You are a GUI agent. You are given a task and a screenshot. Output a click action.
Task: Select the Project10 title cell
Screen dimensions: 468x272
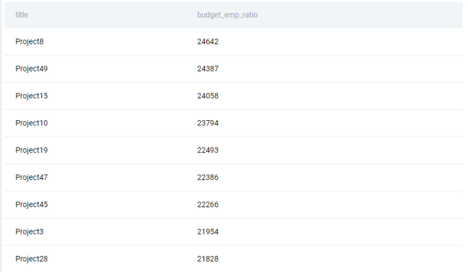tap(32, 123)
